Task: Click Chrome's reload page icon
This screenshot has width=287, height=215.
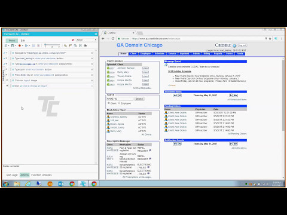Action: 113,39
